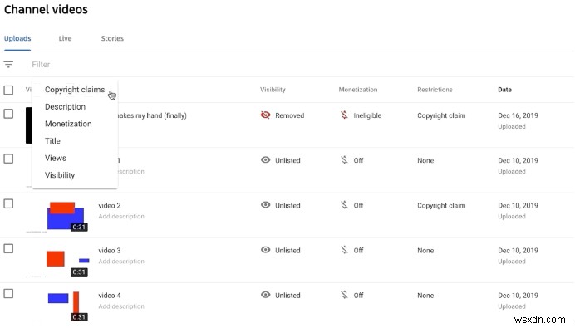This screenshot has width=575, height=328.
Task: Click the Removed visibility icon in first row
Action: [266, 115]
